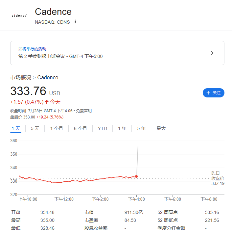Click the Cadence logo image

19,15
